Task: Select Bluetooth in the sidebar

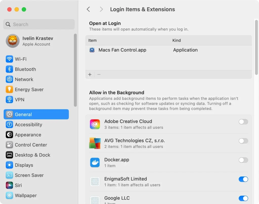Action: click(36, 69)
